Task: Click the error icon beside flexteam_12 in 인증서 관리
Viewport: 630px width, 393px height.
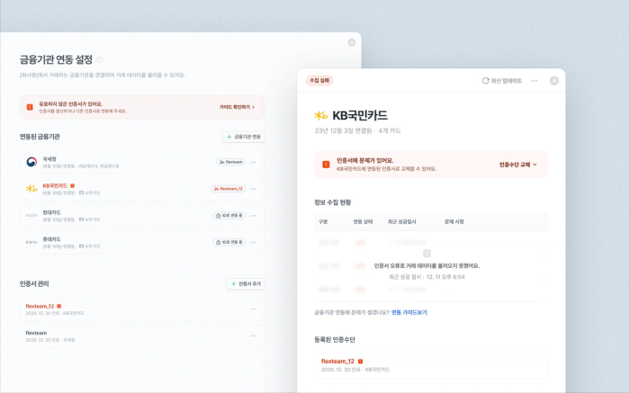Action: (x=59, y=306)
